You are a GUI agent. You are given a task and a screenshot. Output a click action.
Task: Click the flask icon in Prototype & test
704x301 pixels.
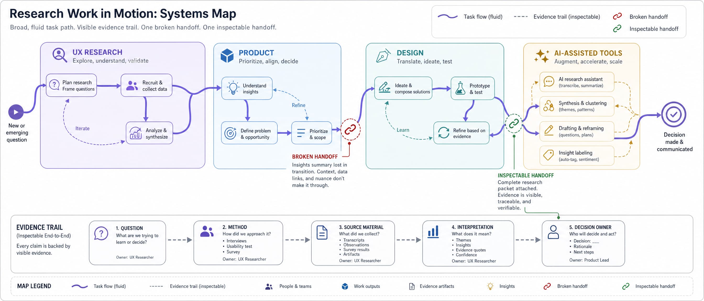tap(460, 88)
